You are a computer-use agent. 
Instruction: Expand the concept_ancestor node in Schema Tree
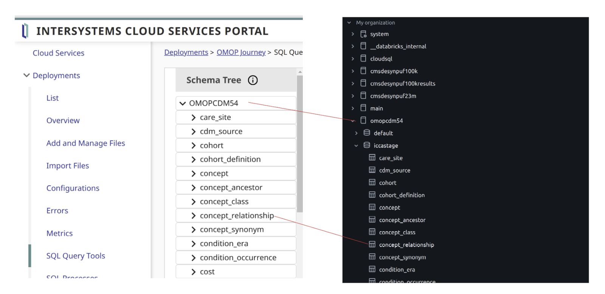coord(193,187)
